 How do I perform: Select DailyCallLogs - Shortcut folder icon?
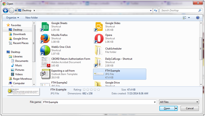tap(99, 62)
